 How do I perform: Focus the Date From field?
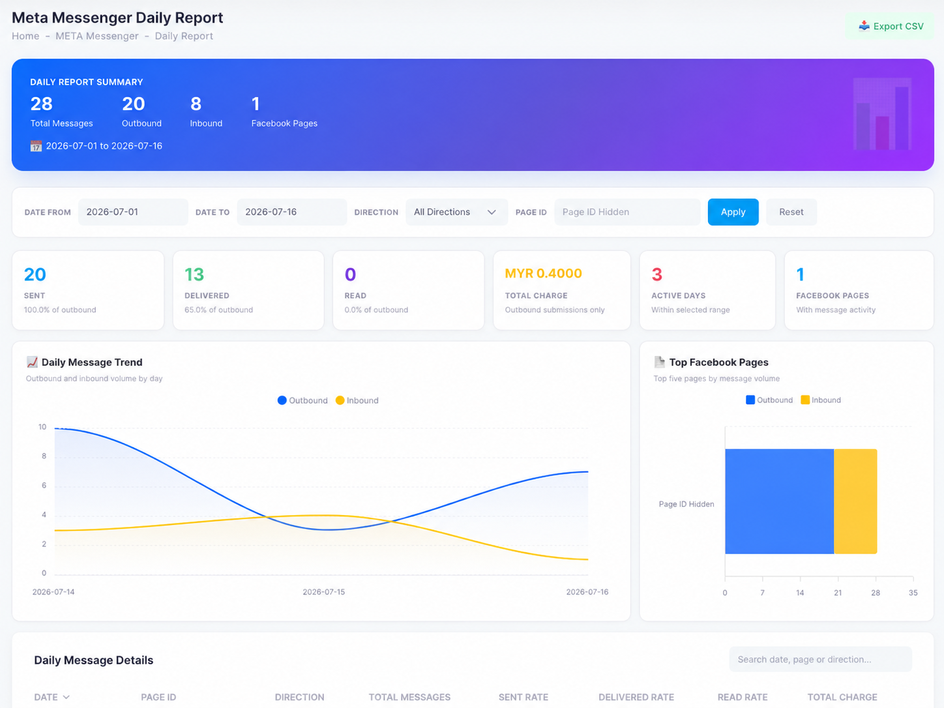(x=133, y=212)
